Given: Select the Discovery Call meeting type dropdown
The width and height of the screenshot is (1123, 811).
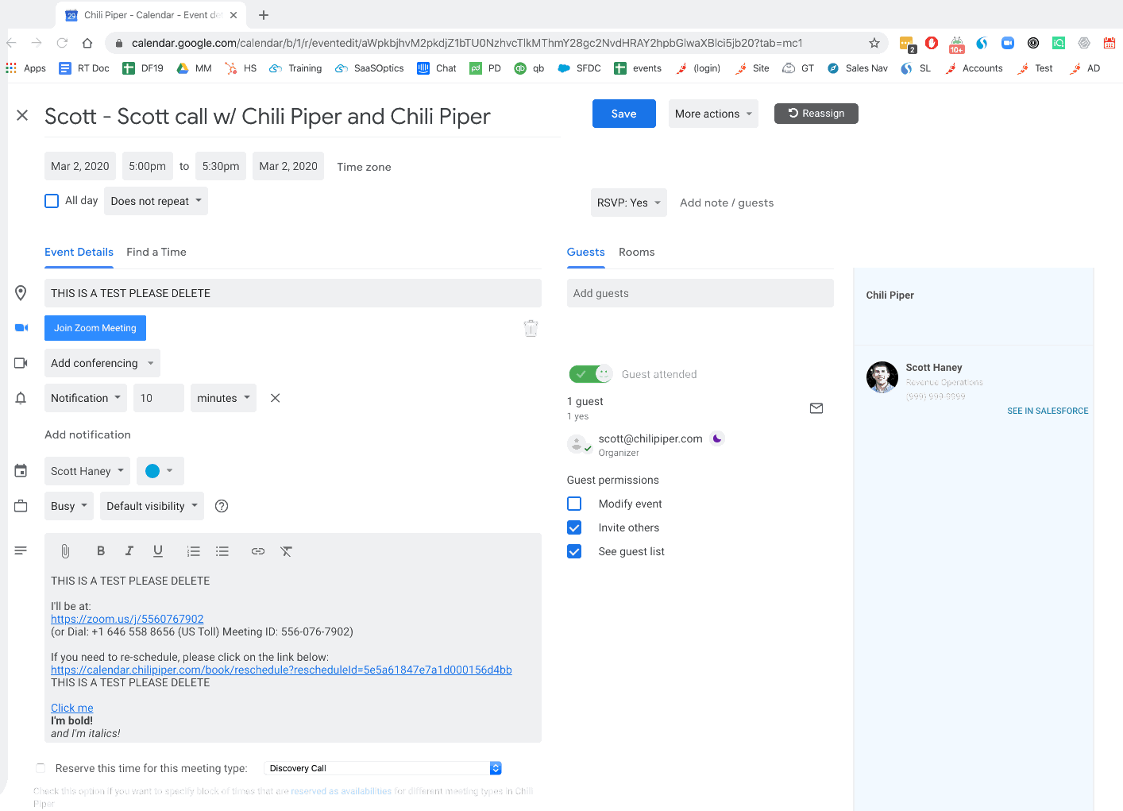Looking at the screenshot, I should [x=382, y=768].
